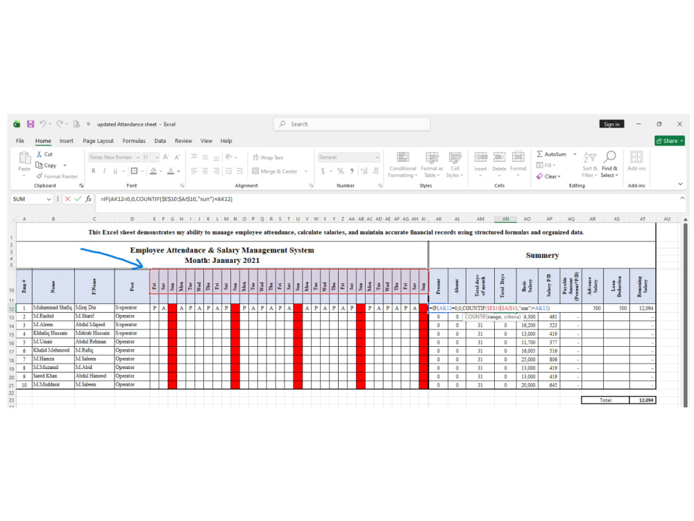Toggle Align Left
The height and width of the screenshot is (521, 694).
194,171
